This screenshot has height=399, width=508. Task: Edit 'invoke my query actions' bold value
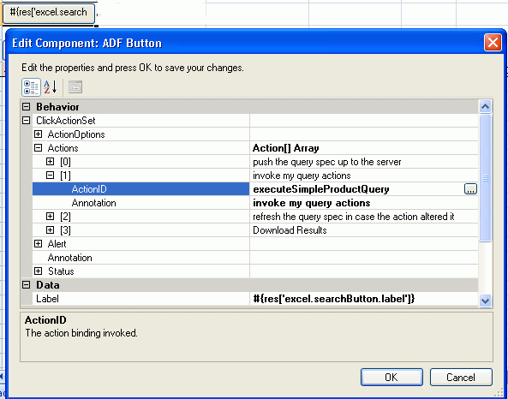pos(312,203)
